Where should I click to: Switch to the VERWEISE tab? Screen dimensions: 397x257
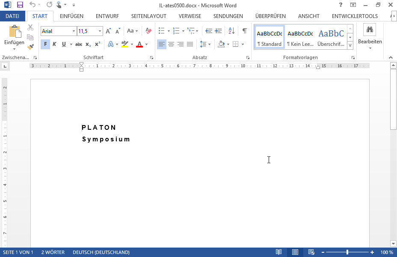(190, 16)
